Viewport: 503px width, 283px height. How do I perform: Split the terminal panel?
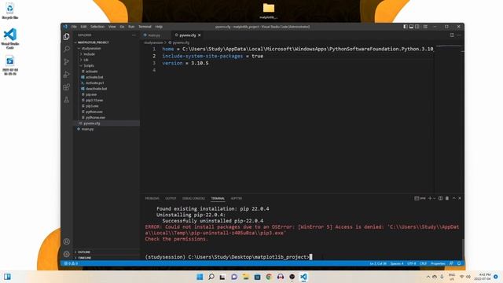(x=440, y=198)
